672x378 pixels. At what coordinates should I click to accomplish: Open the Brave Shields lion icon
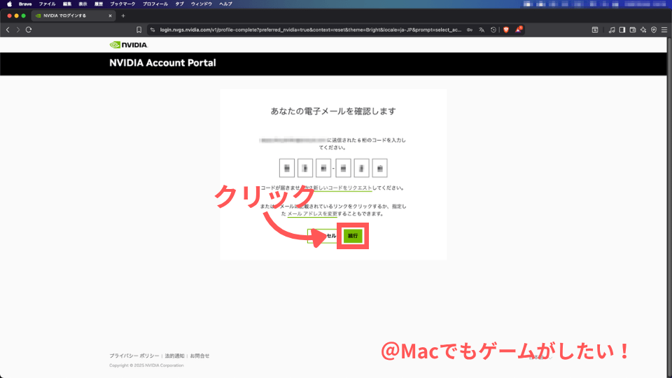(x=506, y=30)
